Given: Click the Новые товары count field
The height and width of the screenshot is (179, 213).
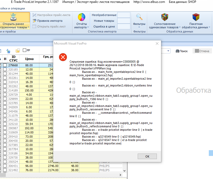Looking at the screenshot, I should point(124,21).
